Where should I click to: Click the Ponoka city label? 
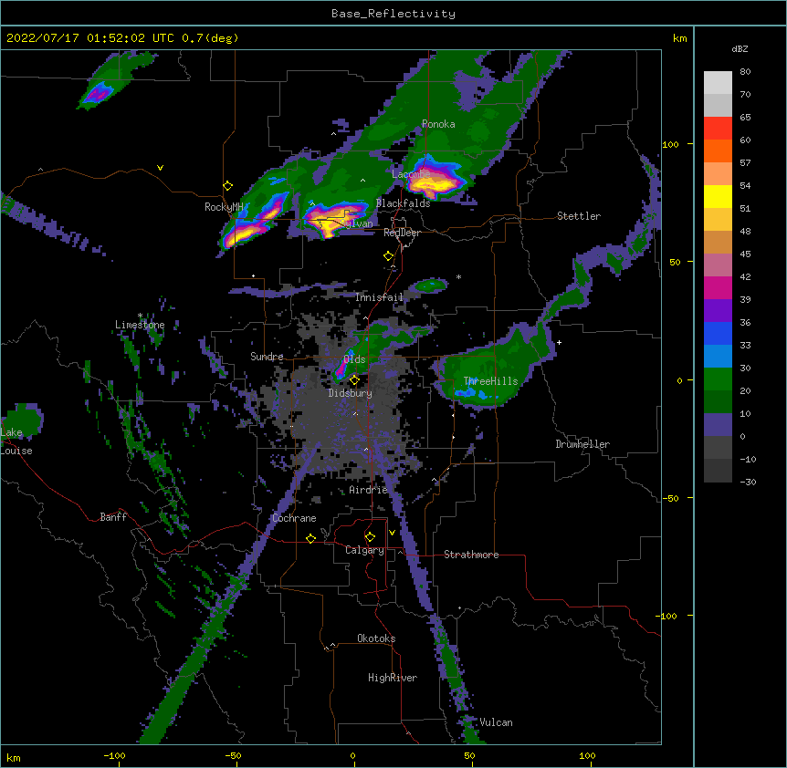click(x=438, y=124)
